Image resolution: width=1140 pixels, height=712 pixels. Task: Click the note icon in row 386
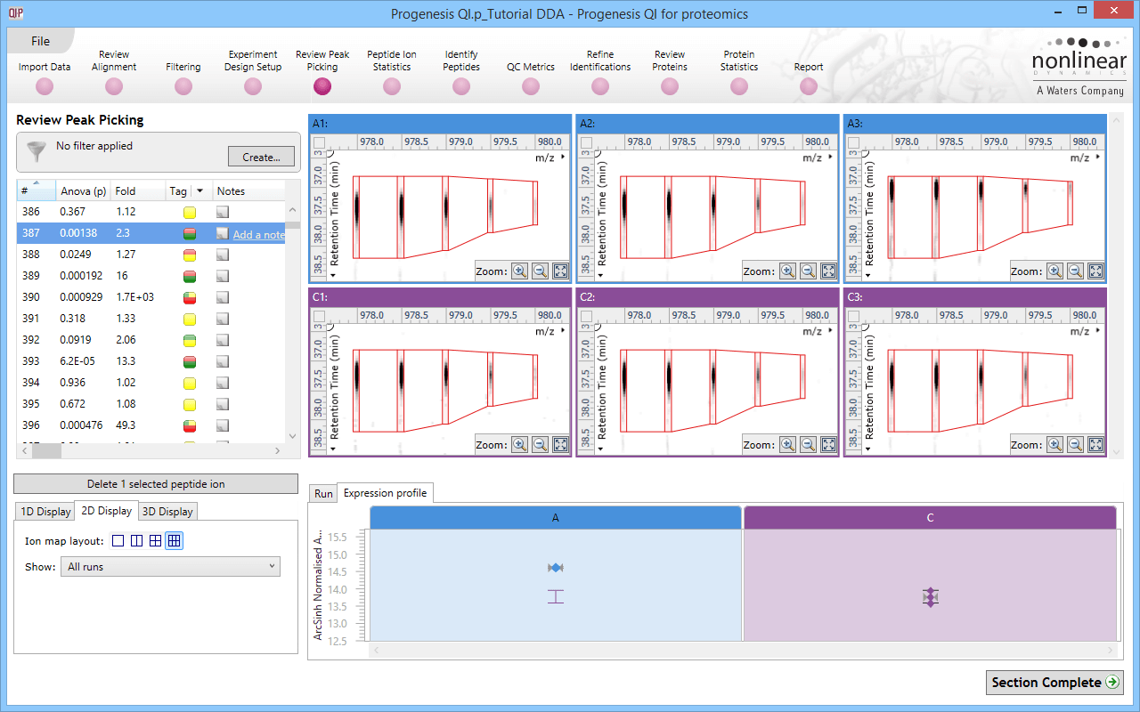pyautogui.click(x=223, y=212)
